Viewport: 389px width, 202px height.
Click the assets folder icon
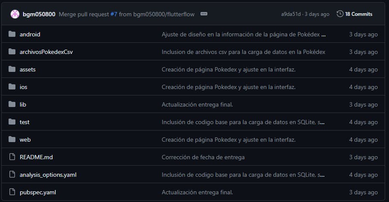click(12, 69)
